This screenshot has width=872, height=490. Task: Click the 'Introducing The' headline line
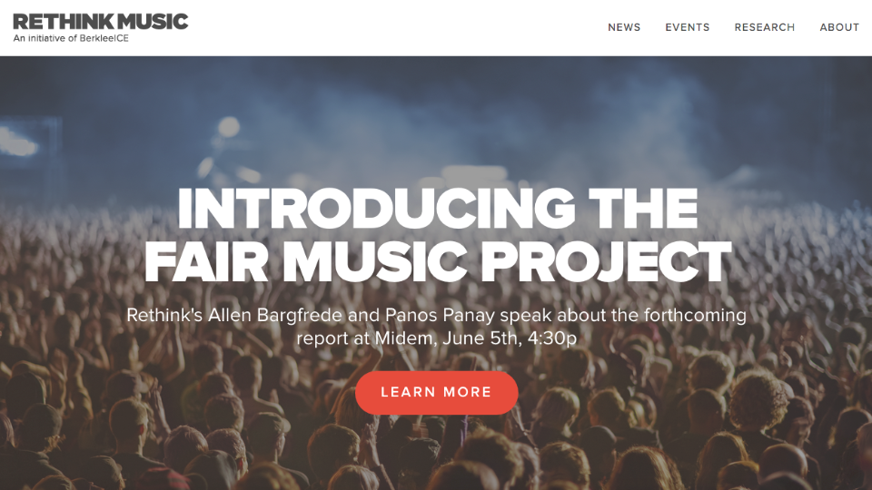437,209
